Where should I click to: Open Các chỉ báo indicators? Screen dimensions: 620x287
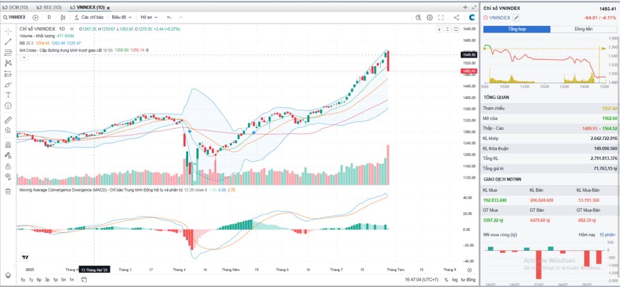click(x=88, y=17)
